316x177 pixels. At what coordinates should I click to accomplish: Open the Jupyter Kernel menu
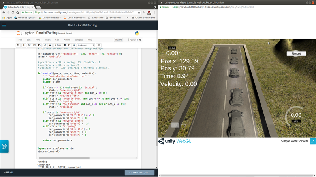[67, 40]
